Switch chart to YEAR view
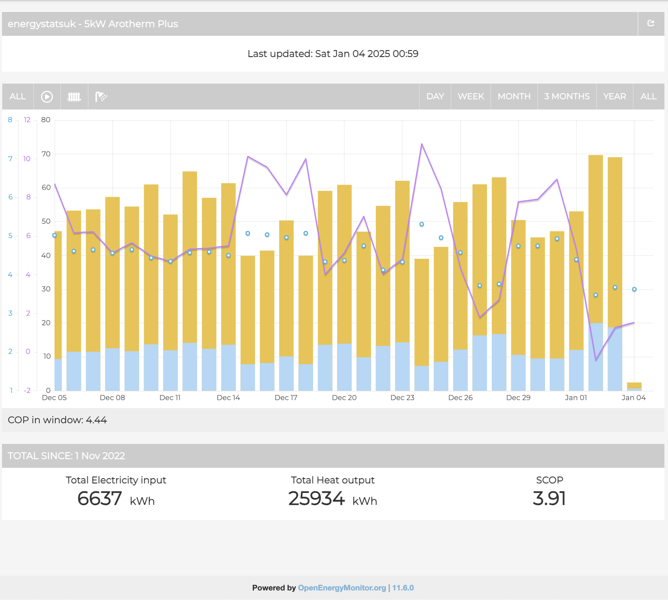668x600 pixels. (614, 96)
